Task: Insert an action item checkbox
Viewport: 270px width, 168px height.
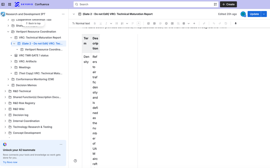Action: tap(148, 24)
